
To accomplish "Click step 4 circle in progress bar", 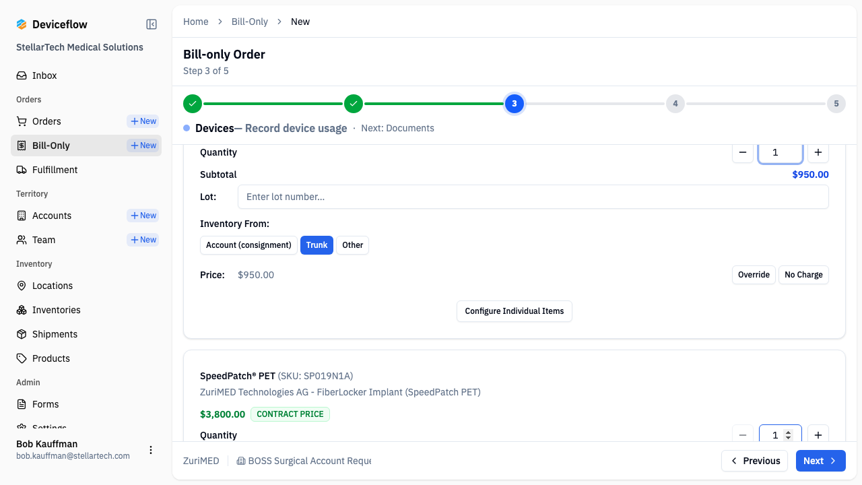I will (675, 104).
